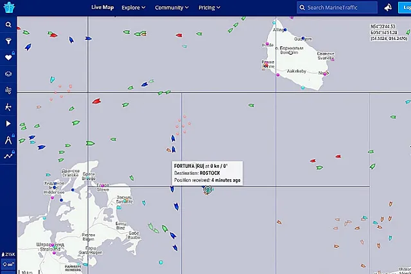The height and width of the screenshot is (274, 411).
Task: Click the 215K vessel count indicator
Action: click(x=8, y=254)
